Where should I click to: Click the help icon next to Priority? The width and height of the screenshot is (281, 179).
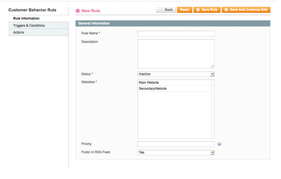tap(219, 144)
